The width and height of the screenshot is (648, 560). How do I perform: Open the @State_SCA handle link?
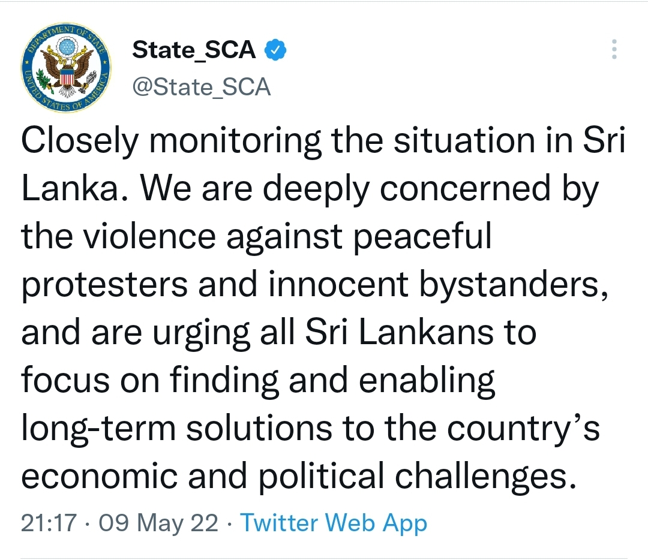coord(201,87)
